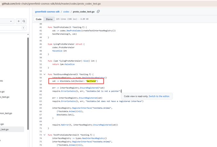
Task: Click NewInterfaceRegistry on line 74
Action: [x=93, y=138]
